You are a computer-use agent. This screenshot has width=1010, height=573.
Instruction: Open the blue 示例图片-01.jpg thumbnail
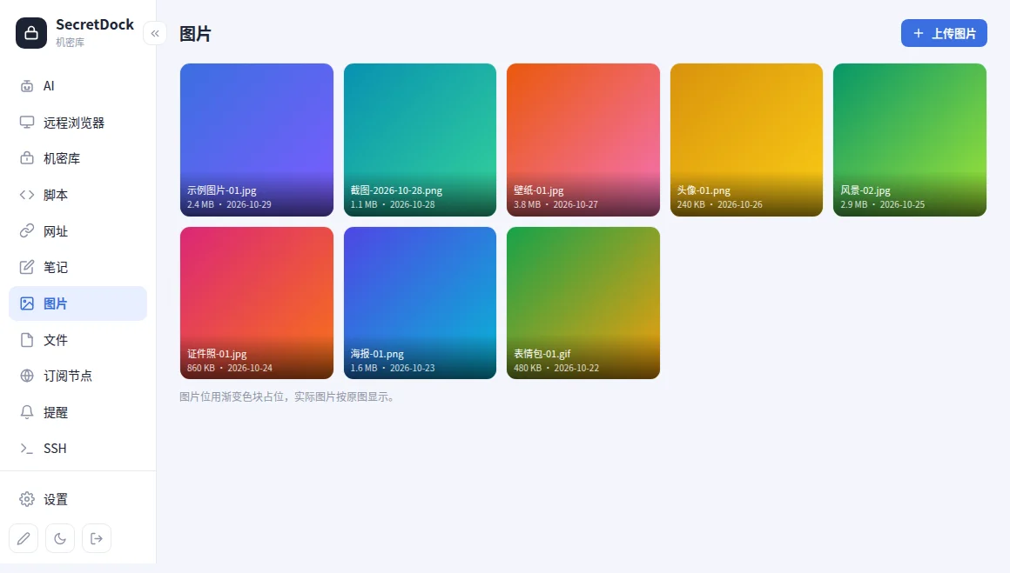click(257, 139)
